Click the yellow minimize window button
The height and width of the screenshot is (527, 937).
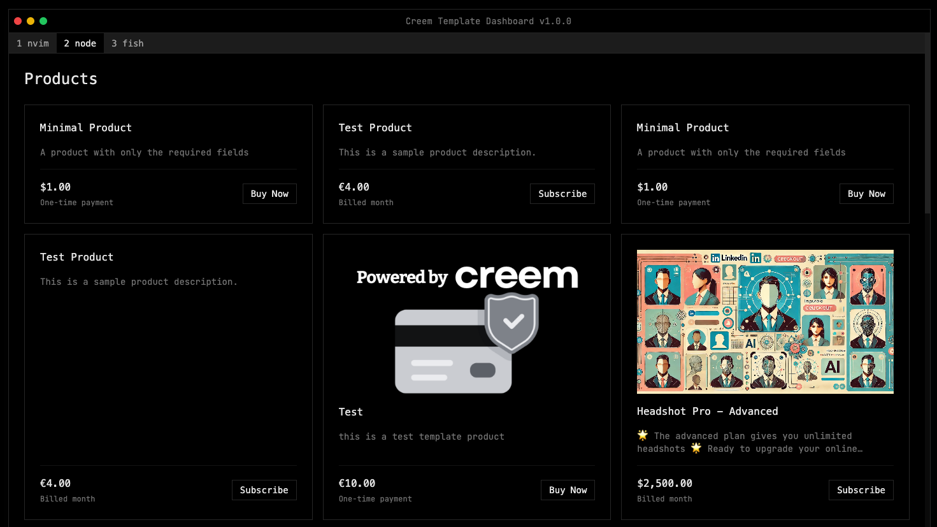(31, 21)
